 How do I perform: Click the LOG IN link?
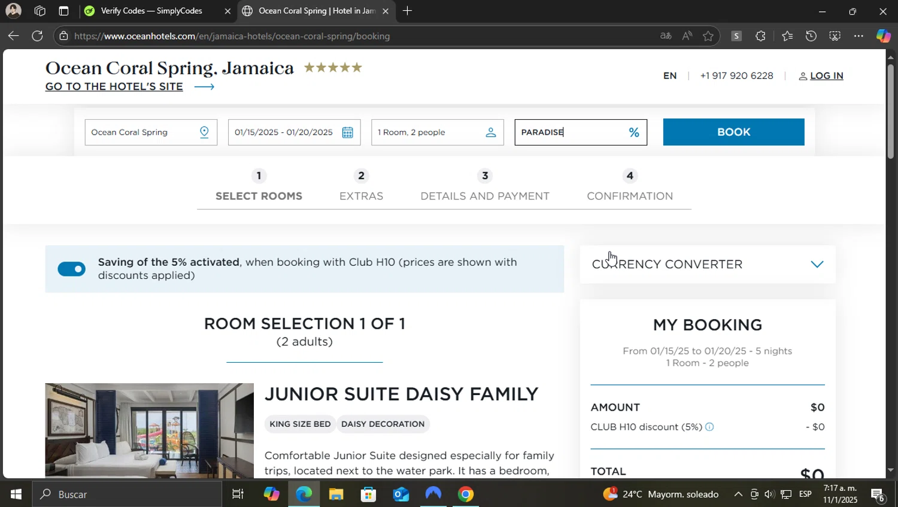[x=826, y=76]
